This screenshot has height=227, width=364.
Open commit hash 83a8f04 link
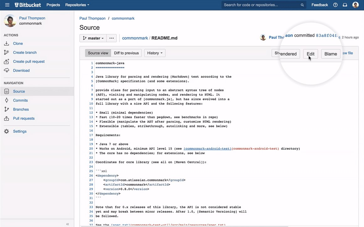[x=327, y=35]
